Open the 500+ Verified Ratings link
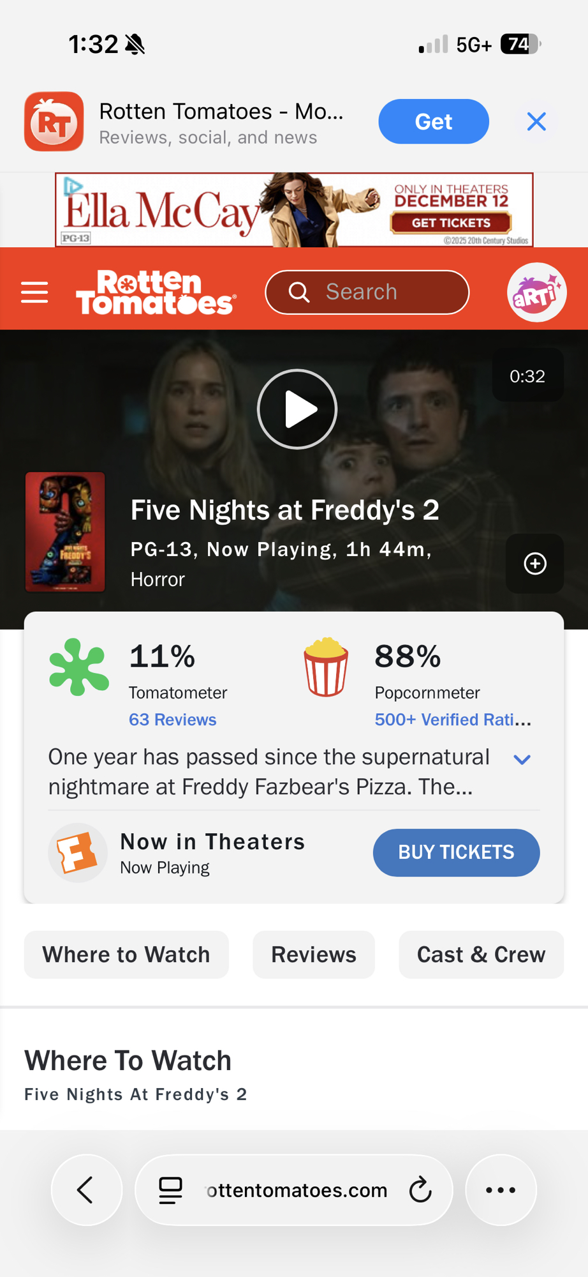Screen dimensions: 588x1277 point(453,720)
